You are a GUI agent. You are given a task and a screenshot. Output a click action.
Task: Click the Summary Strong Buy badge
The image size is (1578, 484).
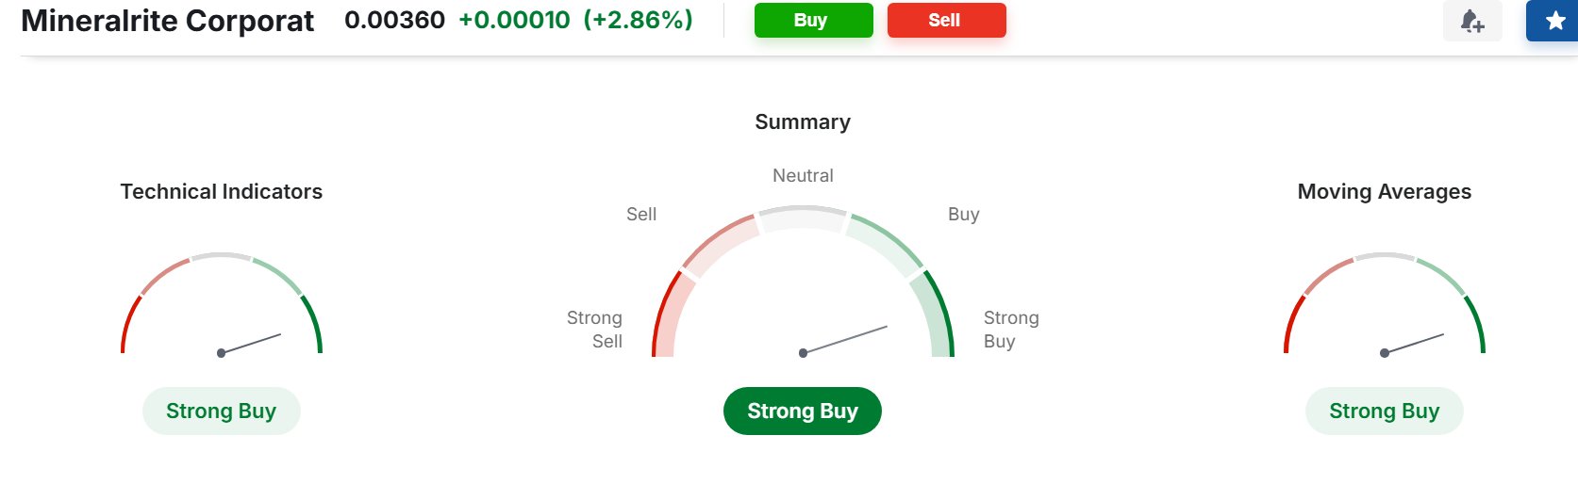pyautogui.click(x=802, y=411)
